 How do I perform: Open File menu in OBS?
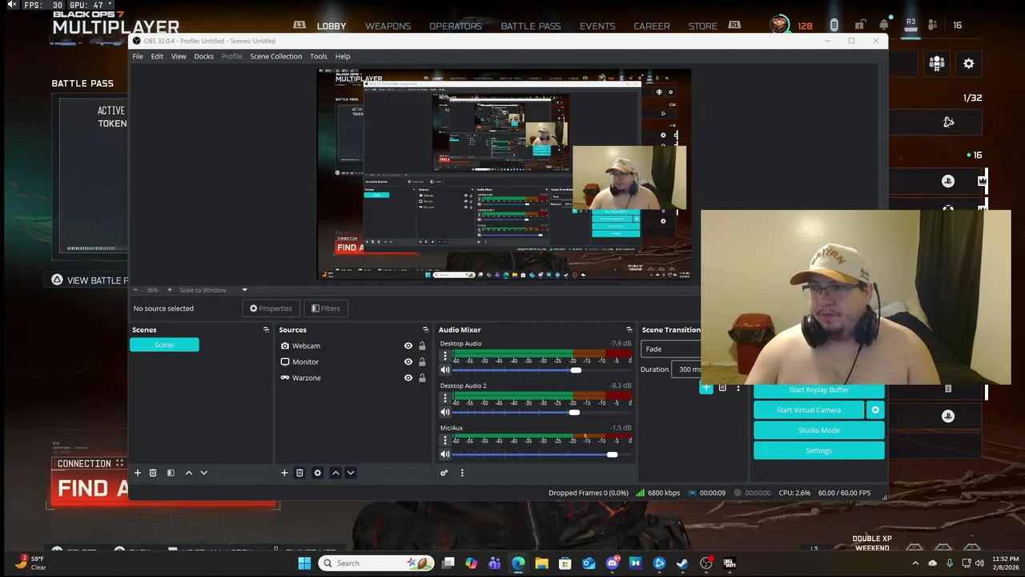(138, 56)
